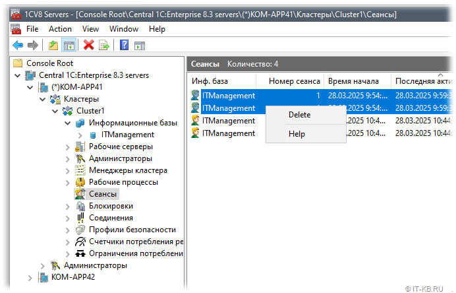Click the (*)KOM-APP41 server icon
456x293 pixels.
43,87
